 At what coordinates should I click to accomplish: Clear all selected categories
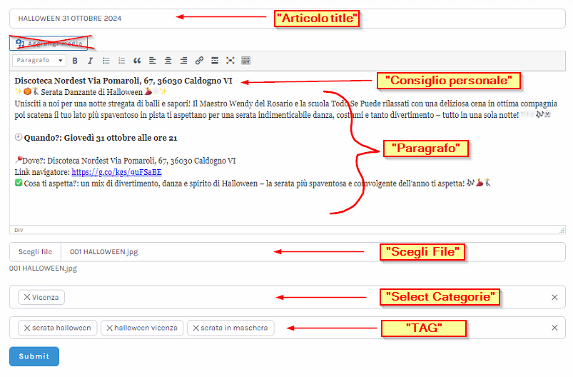554,297
